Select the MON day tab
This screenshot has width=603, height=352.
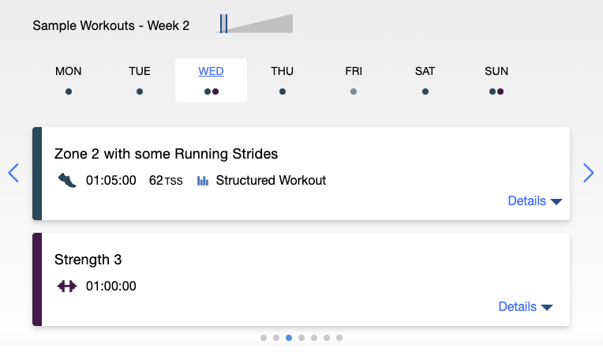click(x=69, y=80)
